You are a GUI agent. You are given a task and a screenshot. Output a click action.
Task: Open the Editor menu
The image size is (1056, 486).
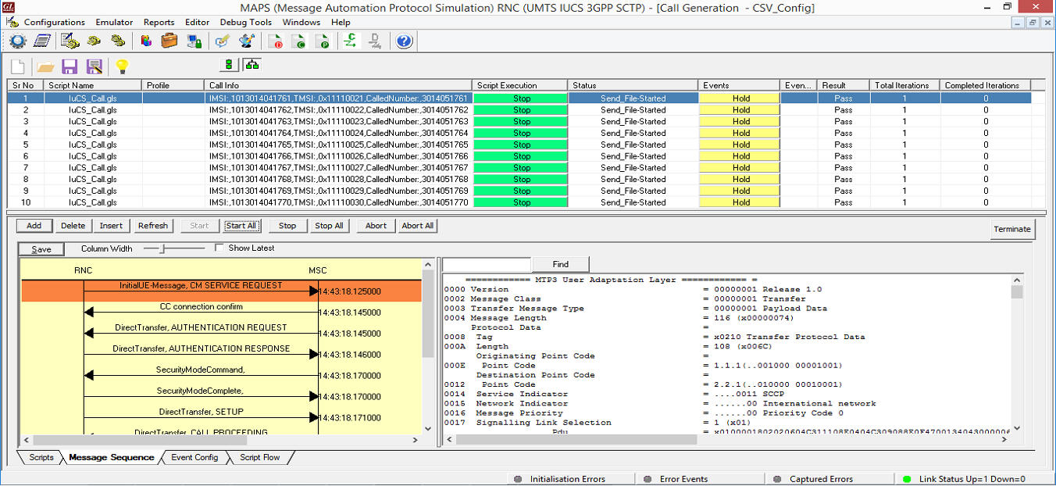pos(198,23)
